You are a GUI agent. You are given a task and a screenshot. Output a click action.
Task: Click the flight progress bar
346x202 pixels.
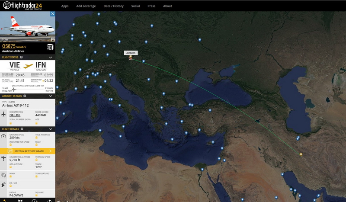(28, 90)
